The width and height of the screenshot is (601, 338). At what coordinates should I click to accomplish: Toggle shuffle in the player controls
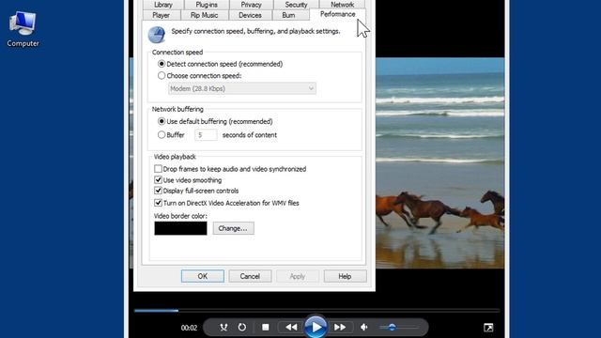(x=223, y=328)
